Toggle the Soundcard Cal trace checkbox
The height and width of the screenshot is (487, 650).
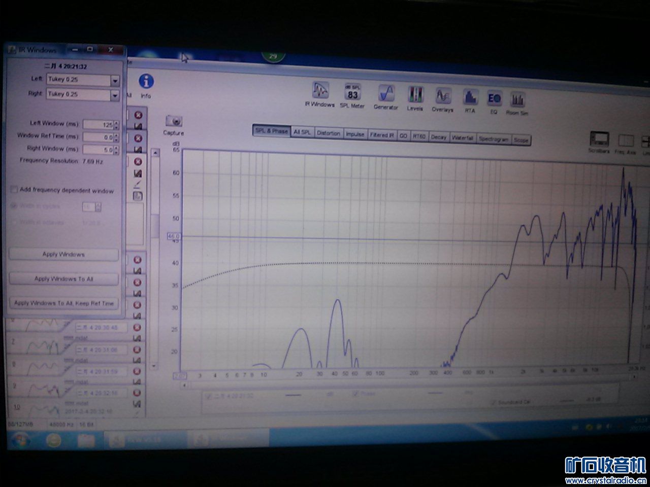click(493, 402)
